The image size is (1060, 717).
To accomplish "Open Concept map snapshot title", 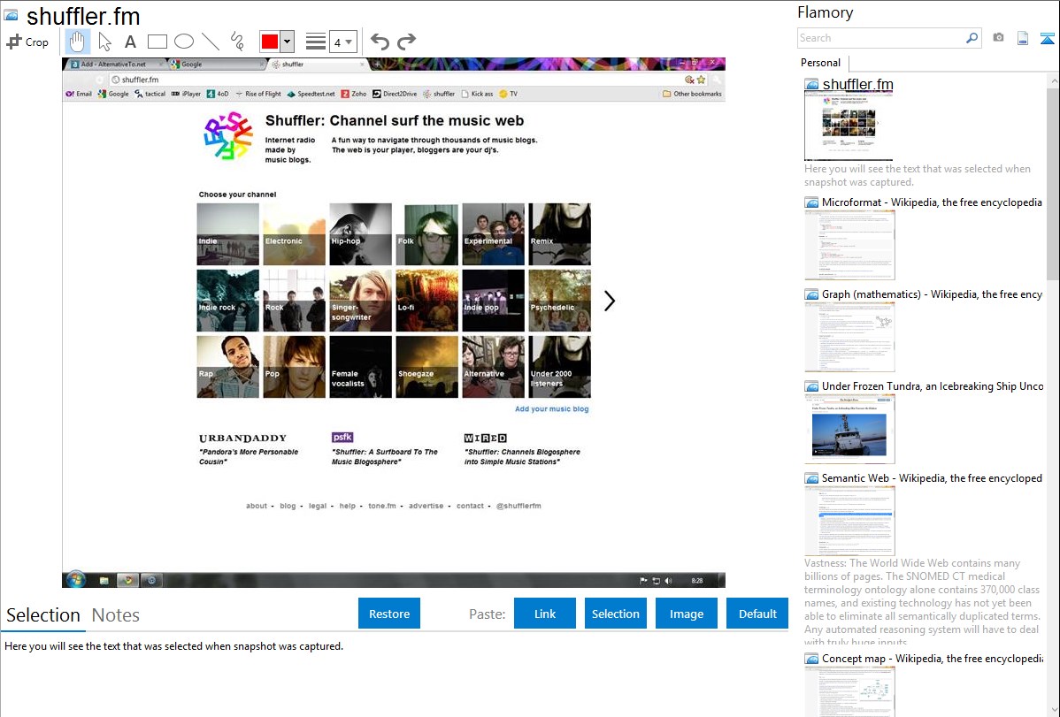I will 933,658.
